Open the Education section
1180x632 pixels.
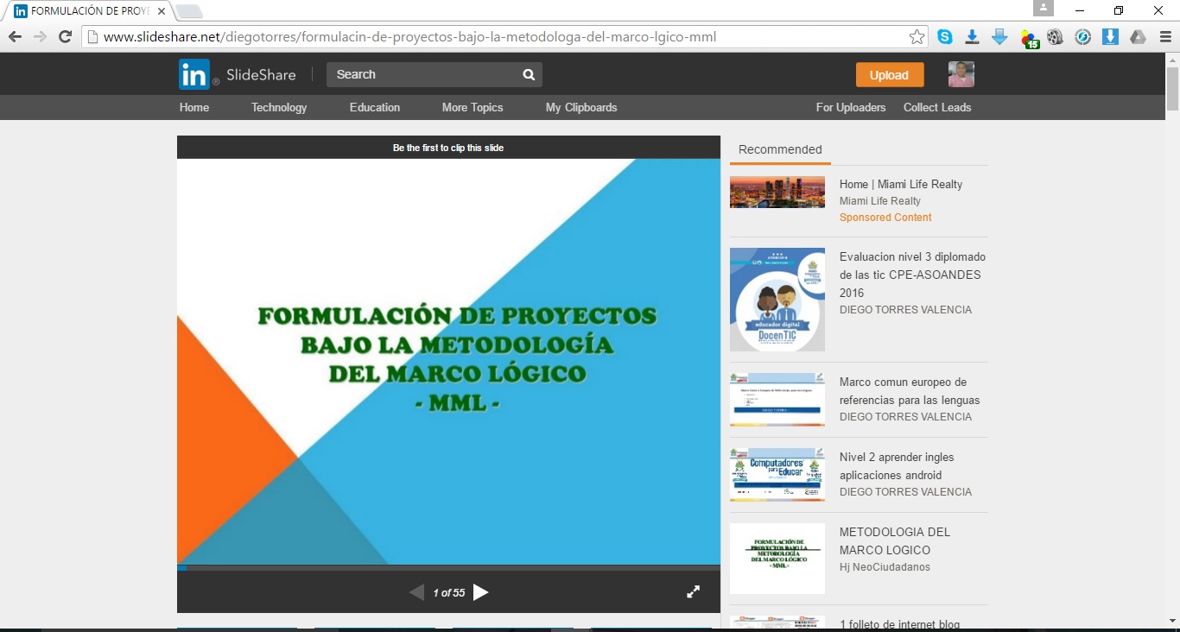pyautogui.click(x=375, y=107)
